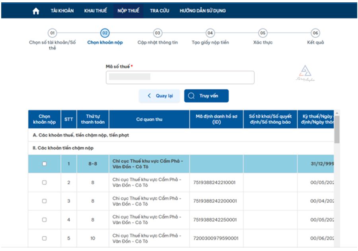This screenshot has width=358, height=251.
Task: Click step 02 Chọn khoản nộp circle
Action: click(105, 33)
